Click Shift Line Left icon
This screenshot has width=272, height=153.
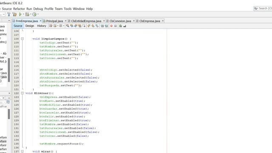(x=102, y=26)
